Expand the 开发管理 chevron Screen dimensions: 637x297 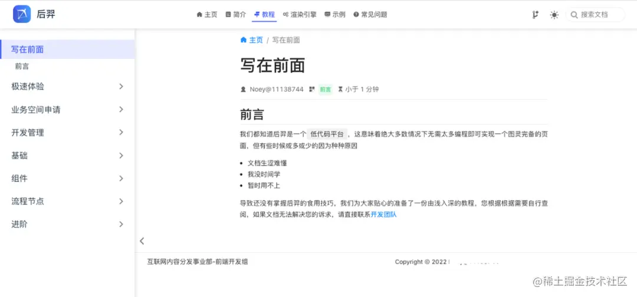(x=121, y=132)
